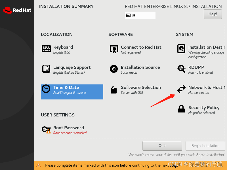Screen dimensions: 227x170
Task: Select the Time & Date title
Action: point(66,88)
